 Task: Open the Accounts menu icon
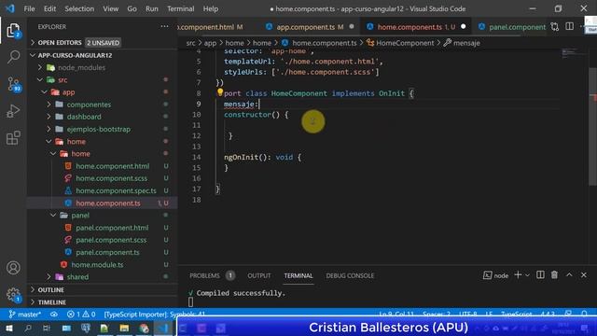click(x=13, y=268)
